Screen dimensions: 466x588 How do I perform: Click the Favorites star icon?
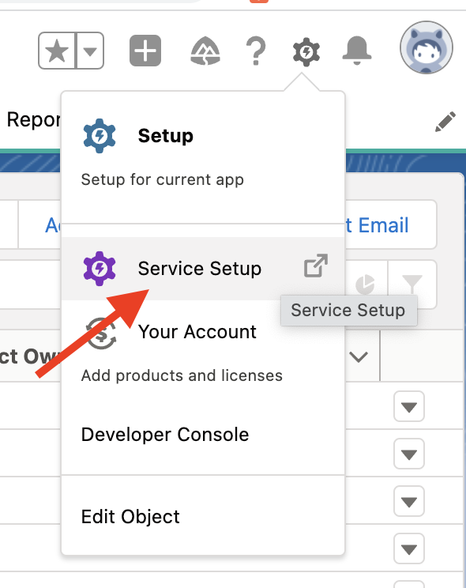pyautogui.click(x=57, y=51)
